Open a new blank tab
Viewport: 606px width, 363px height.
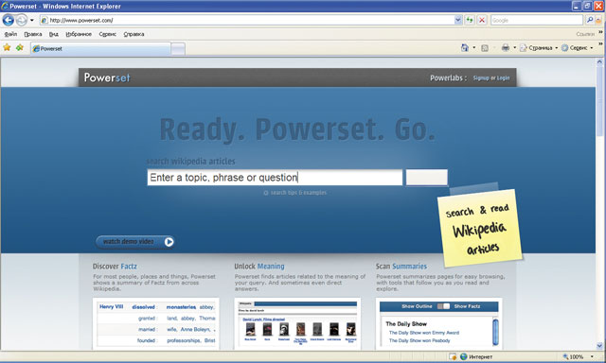tap(178, 48)
